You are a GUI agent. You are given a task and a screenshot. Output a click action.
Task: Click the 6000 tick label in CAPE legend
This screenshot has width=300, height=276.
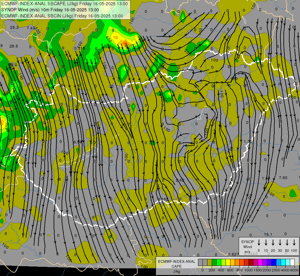(294, 270)
